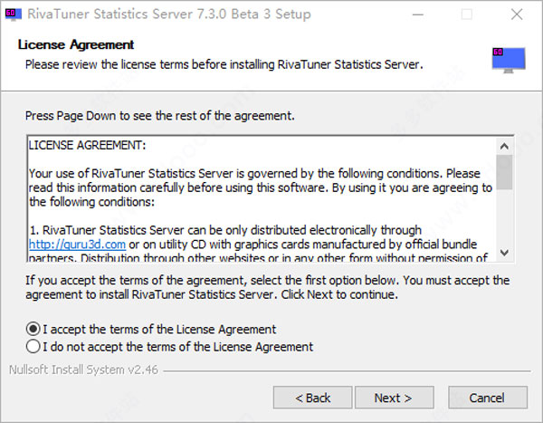The height and width of the screenshot is (423, 543).
Task: Click the license text scrollbar thumb
Action: point(504,172)
